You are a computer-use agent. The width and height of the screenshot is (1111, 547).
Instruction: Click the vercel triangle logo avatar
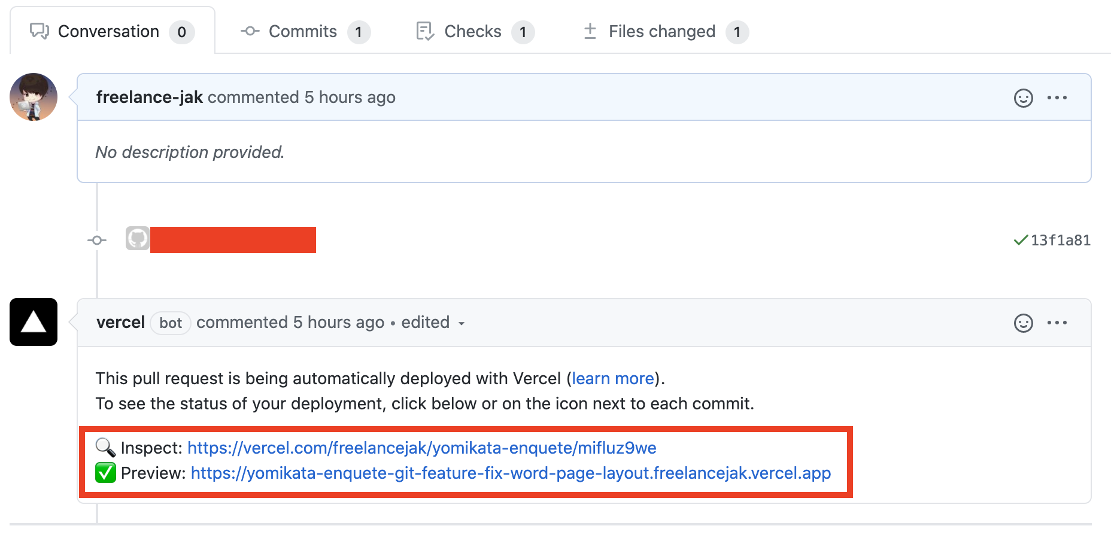34,322
